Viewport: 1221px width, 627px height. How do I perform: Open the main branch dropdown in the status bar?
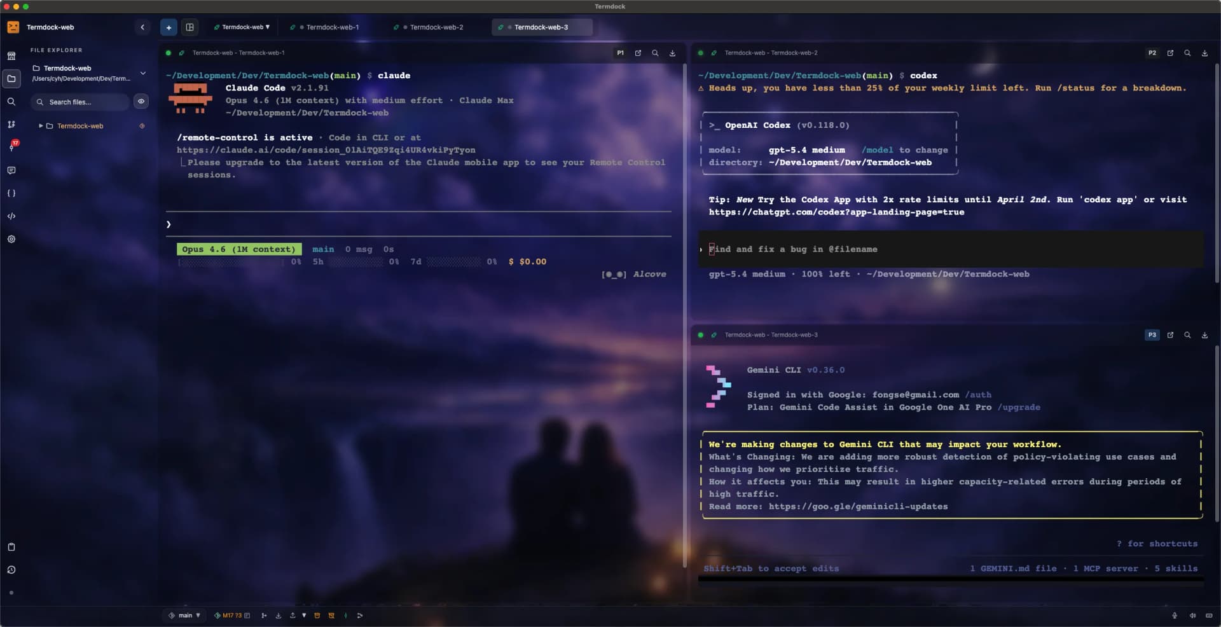click(x=184, y=616)
